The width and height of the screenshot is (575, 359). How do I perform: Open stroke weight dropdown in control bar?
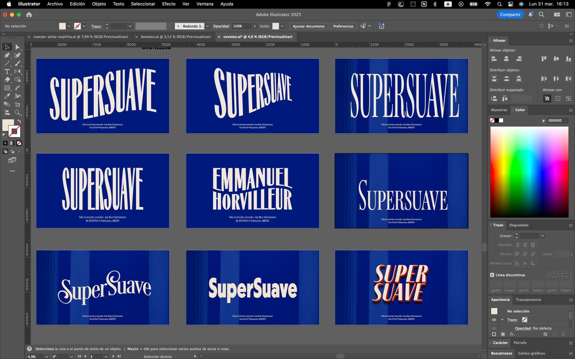(130, 26)
